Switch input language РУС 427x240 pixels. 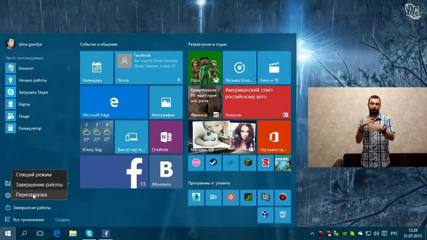click(394, 233)
